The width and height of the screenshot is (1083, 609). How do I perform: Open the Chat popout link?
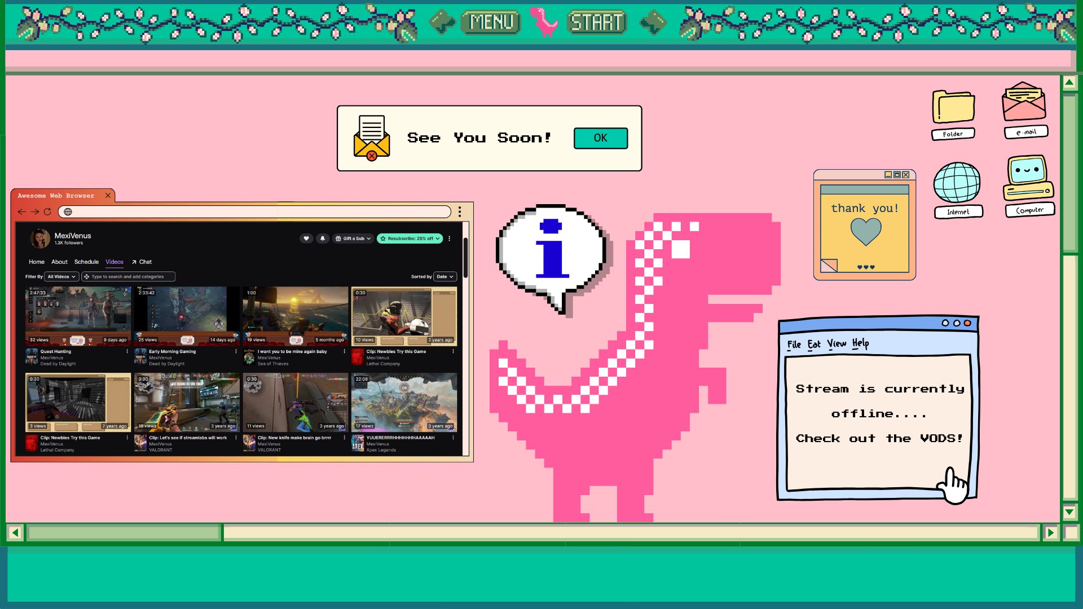142,262
